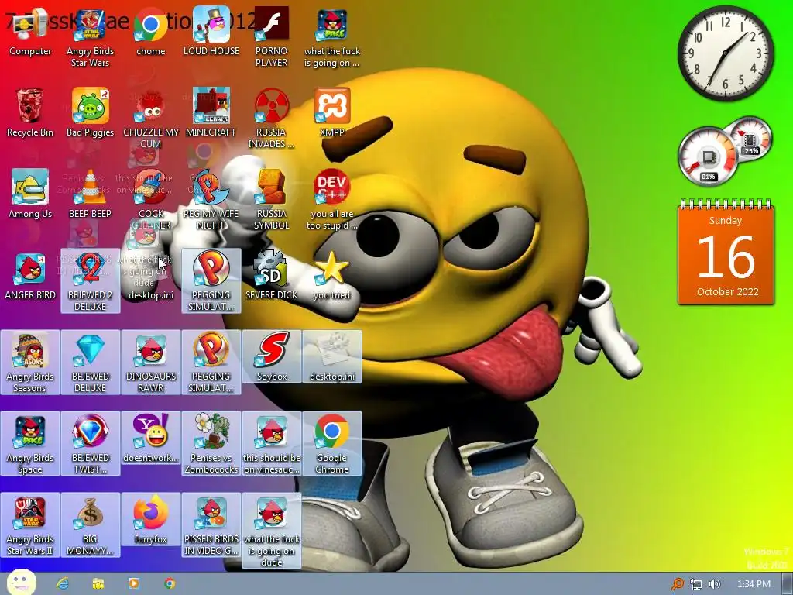Launch the Angry Birds Space icon
Viewport: 793px width, 595px height.
point(30,444)
